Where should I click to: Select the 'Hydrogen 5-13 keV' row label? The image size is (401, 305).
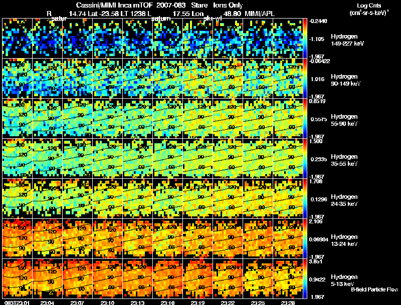(x=344, y=280)
